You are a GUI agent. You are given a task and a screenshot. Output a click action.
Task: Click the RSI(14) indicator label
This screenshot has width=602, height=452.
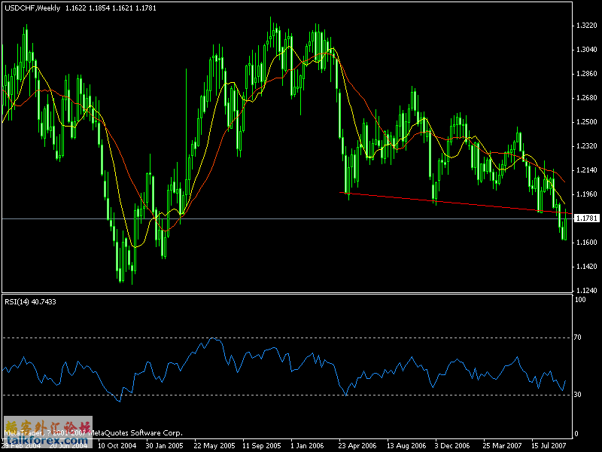pyautogui.click(x=30, y=301)
